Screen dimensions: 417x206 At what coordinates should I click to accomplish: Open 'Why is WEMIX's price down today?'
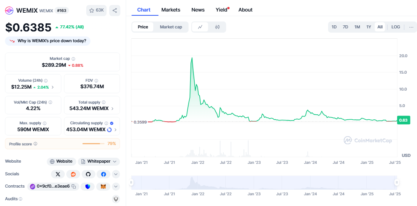pos(48,41)
